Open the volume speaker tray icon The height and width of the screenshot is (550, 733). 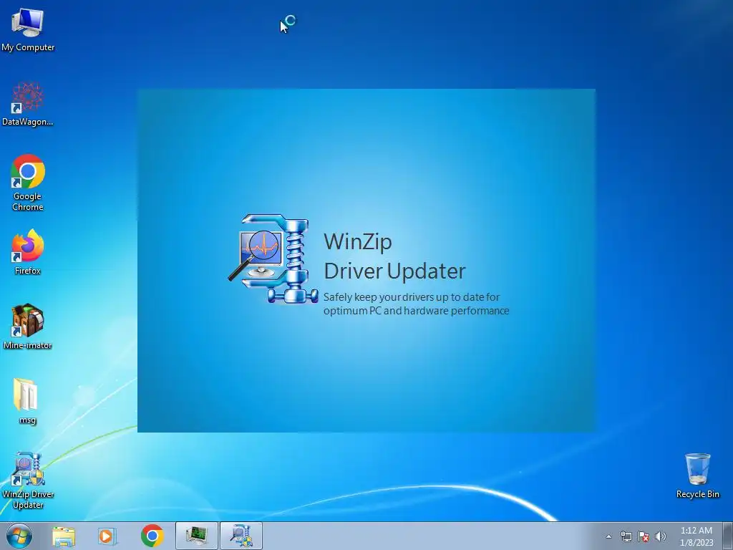tap(661, 536)
